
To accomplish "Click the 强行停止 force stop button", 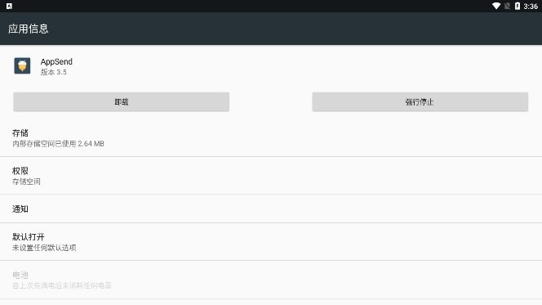I will pos(420,101).
